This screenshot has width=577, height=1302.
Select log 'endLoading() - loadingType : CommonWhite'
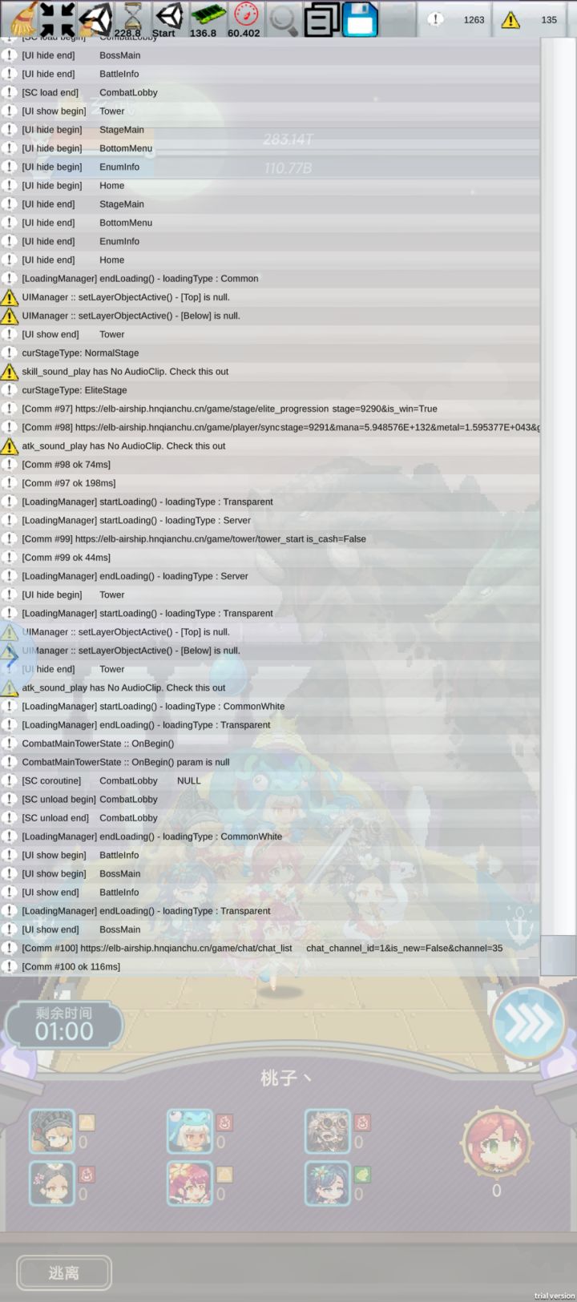tap(270, 836)
